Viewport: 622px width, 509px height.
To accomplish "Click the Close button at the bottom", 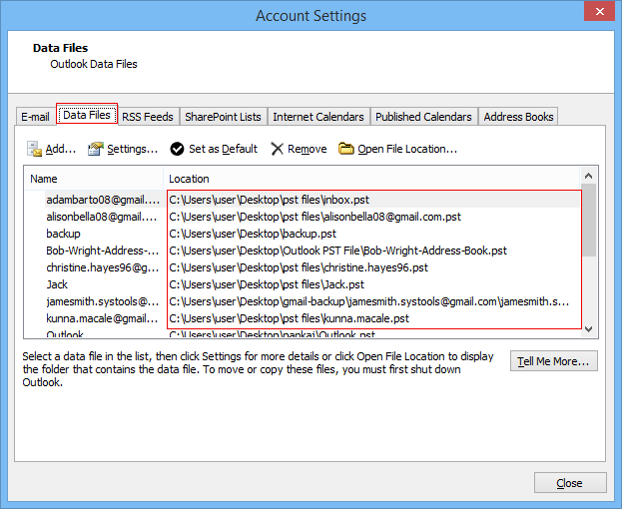I will point(570,483).
